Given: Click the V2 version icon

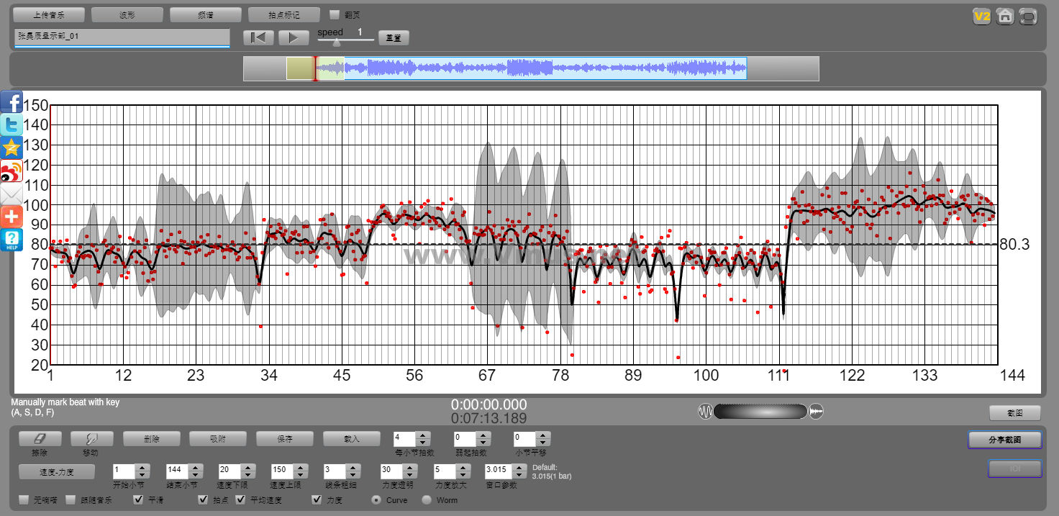Looking at the screenshot, I should [981, 17].
